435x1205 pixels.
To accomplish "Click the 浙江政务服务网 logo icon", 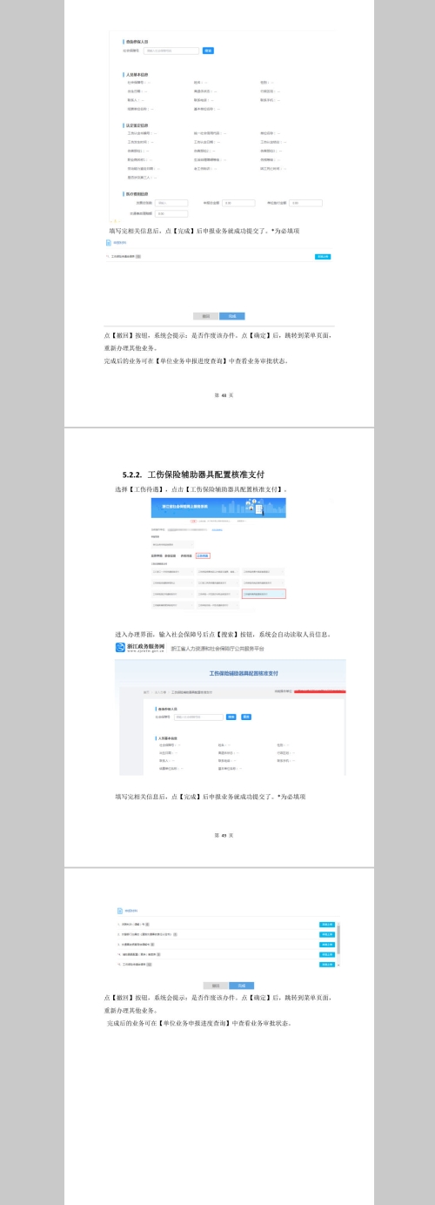I will (120, 647).
